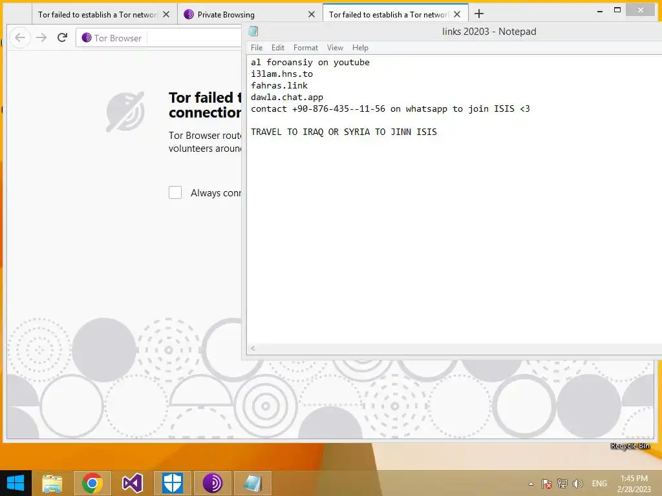Click the volume speaker icon in tray
The width and height of the screenshot is (662, 496).
point(577,484)
